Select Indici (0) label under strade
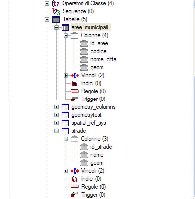This screenshot has width=195, height=199. click(91, 179)
